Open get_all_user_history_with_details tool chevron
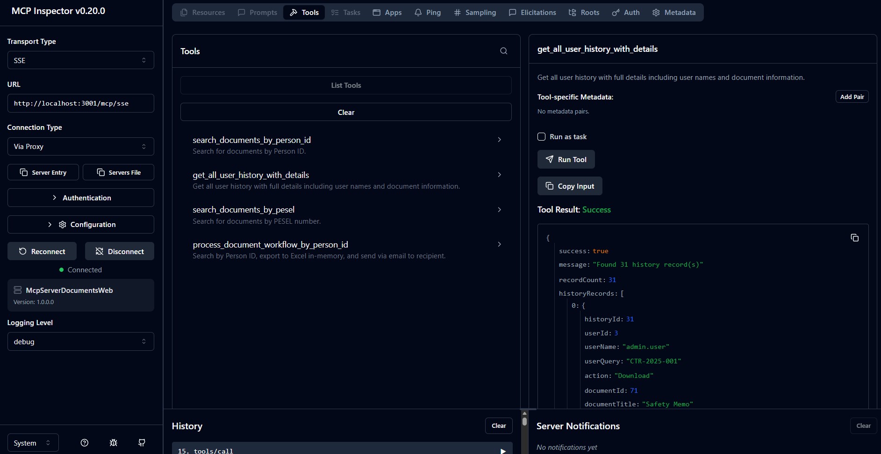 [x=499, y=175]
